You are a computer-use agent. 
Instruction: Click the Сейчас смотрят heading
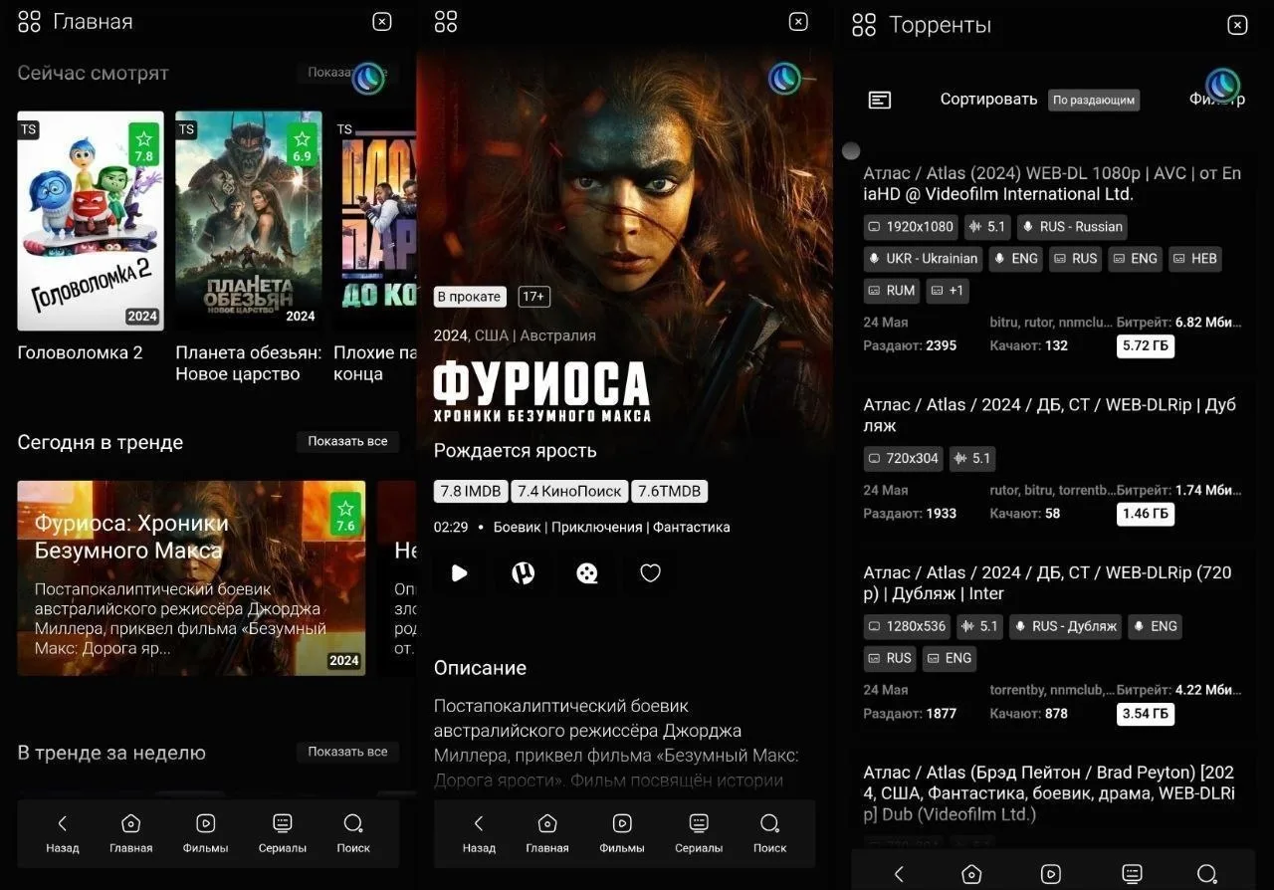(93, 73)
